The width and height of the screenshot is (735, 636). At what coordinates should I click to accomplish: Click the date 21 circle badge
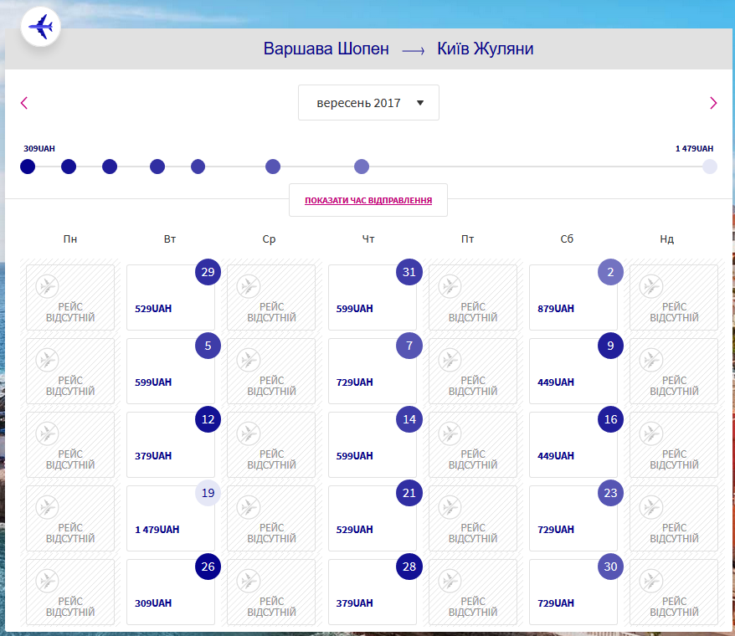click(409, 493)
